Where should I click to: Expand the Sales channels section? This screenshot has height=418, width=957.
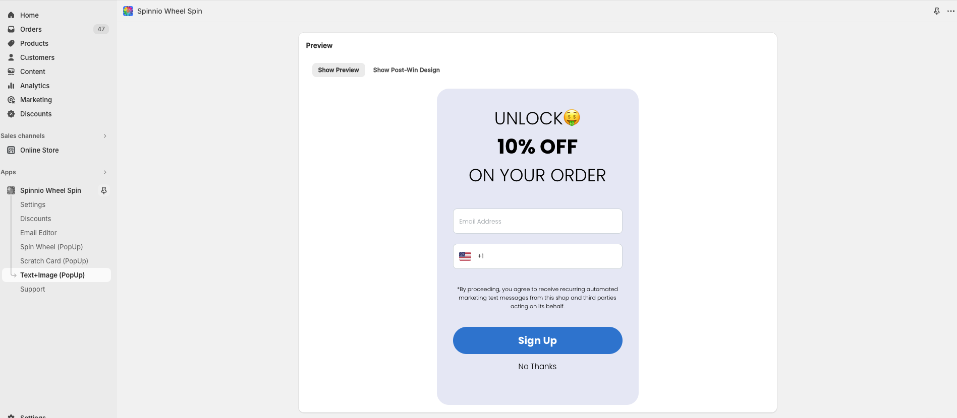[105, 136]
